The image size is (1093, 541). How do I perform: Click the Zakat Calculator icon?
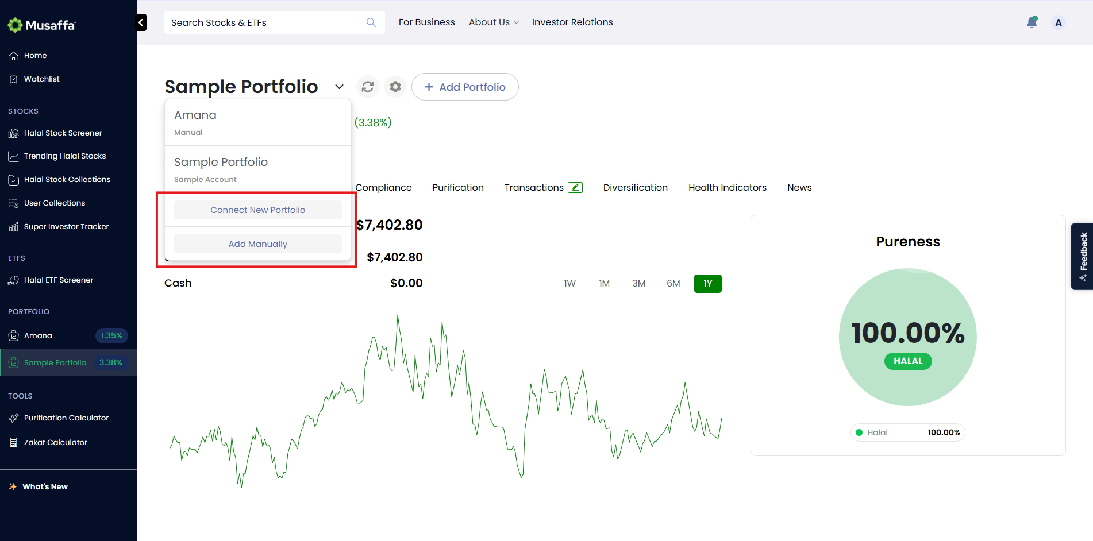coord(14,443)
